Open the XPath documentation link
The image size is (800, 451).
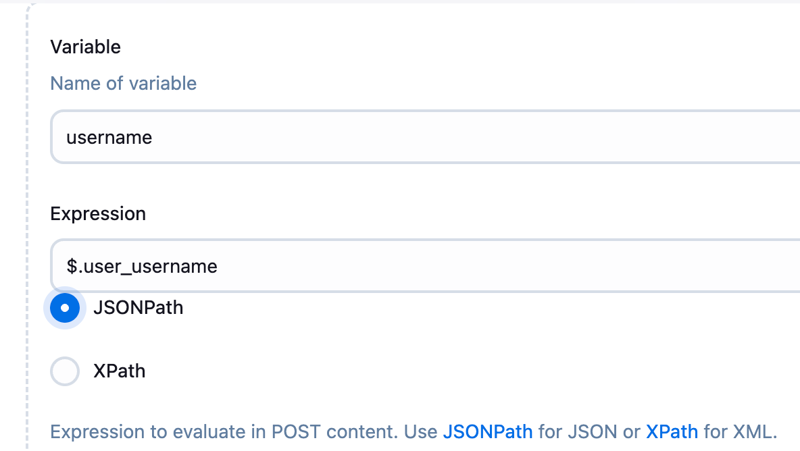[672, 431]
